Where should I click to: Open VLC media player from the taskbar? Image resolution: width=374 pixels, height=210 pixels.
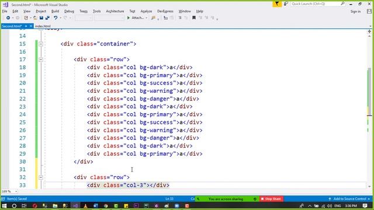(85, 206)
